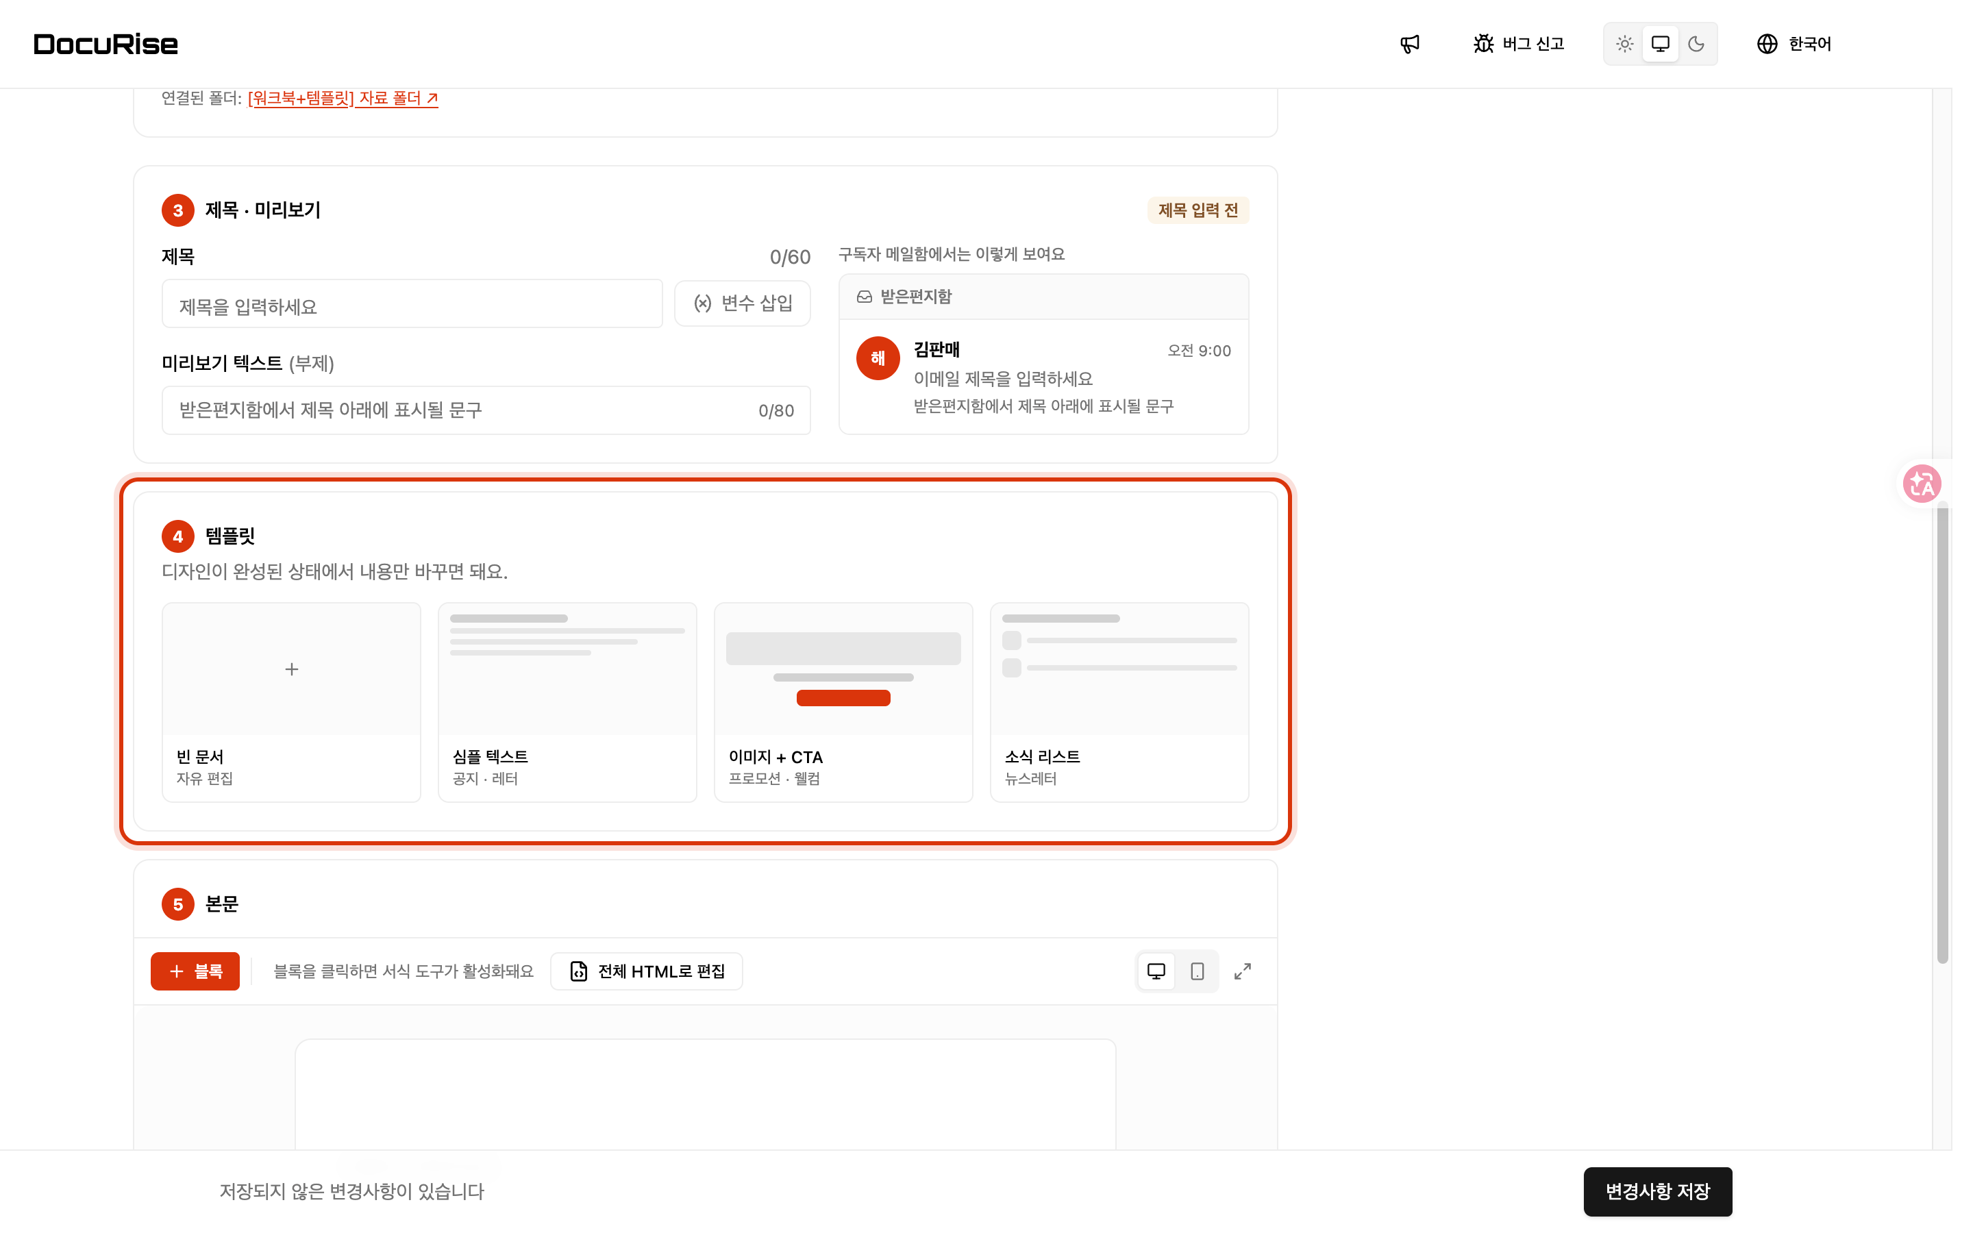This screenshot has width=1973, height=1233.
Task: Click 전체 HTML로 편집 button
Action: click(647, 971)
